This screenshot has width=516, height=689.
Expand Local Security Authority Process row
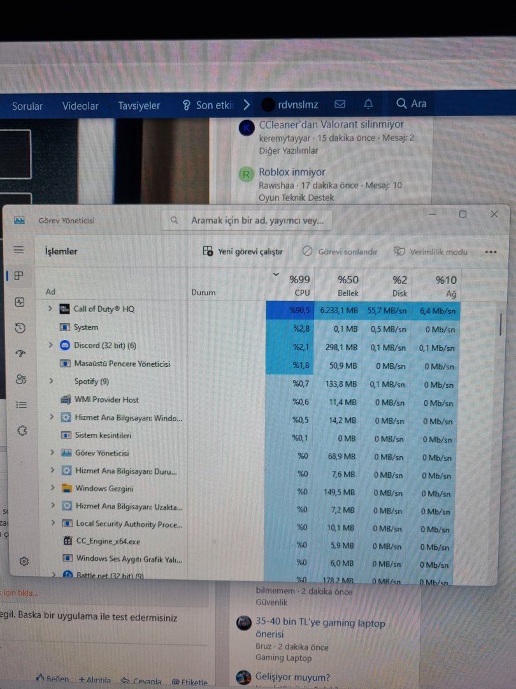54,523
